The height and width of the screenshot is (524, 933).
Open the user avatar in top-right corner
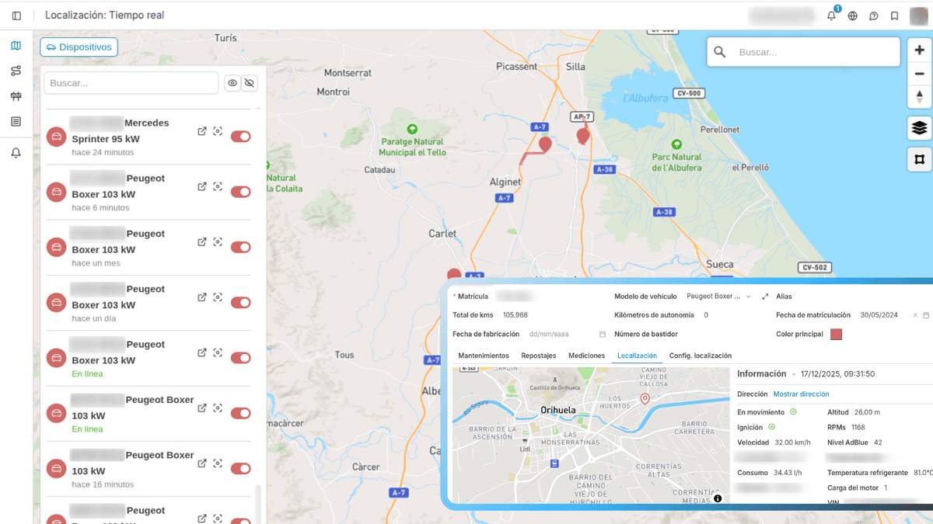coord(919,16)
